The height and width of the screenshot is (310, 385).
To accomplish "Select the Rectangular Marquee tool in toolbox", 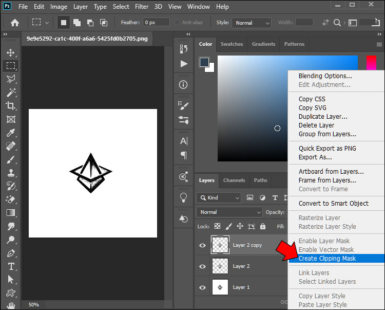I will (11, 66).
